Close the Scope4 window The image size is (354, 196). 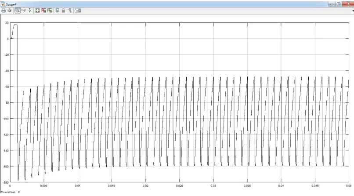pos(348,4)
